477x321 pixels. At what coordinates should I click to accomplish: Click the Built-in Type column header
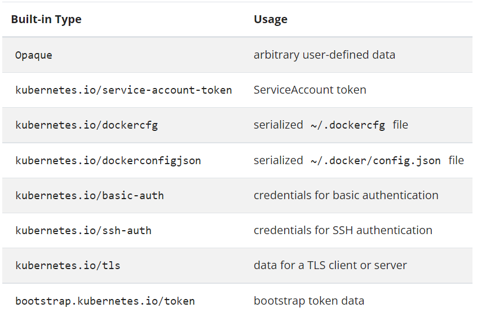click(x=46, y=19)
